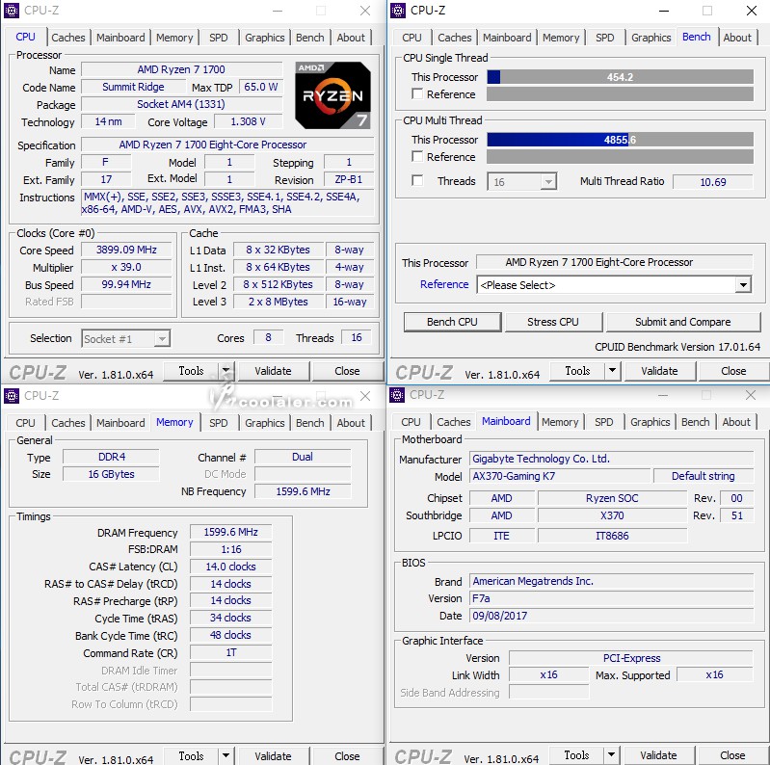Click Close button in the Bench window

733,371
